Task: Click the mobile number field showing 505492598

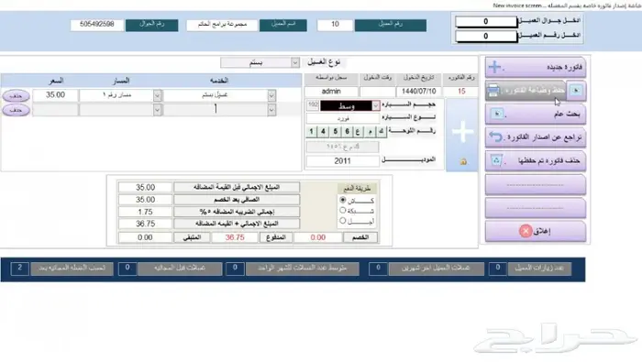Action: click(x=97, y=25)
